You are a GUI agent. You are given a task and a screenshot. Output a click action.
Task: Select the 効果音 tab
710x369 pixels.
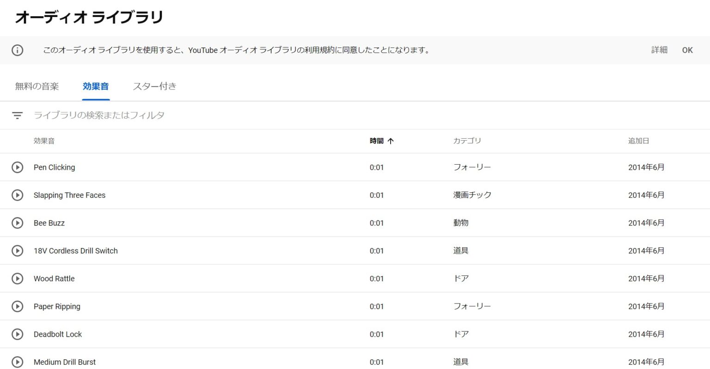click(96, 86)
